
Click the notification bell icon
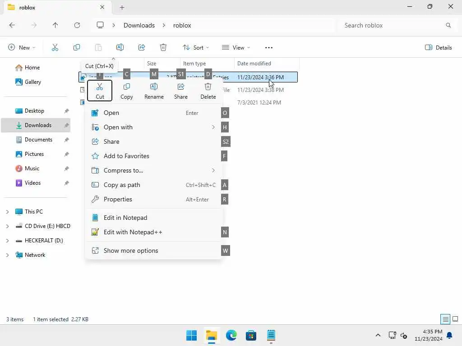coord(449,335)
